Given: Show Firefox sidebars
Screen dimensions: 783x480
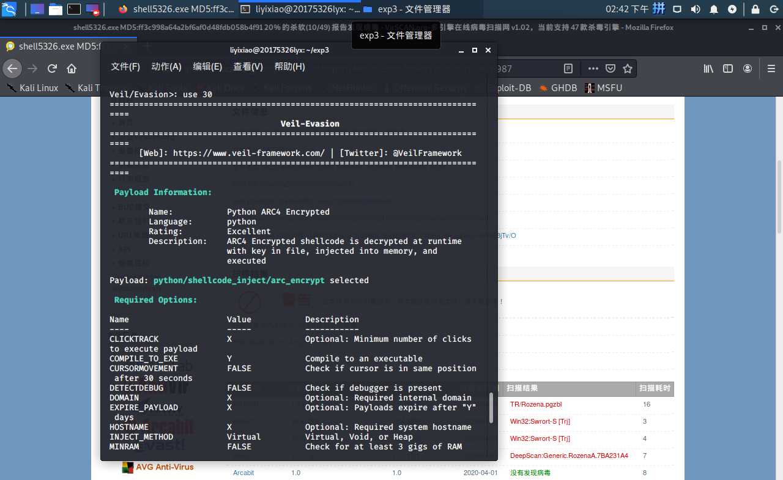Looking at the screenshot, I should click(728, 68).
